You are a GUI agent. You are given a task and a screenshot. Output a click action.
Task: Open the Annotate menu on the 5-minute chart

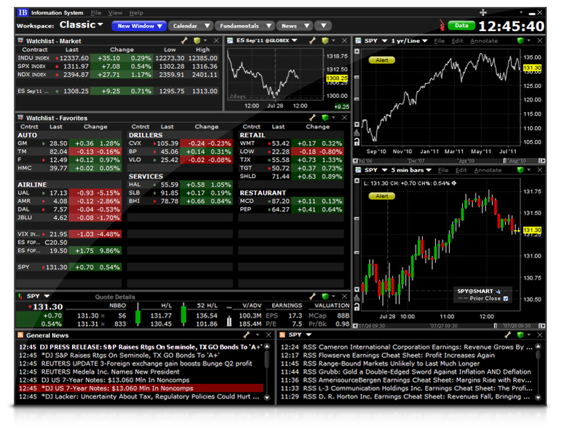[x=487, y=169]
